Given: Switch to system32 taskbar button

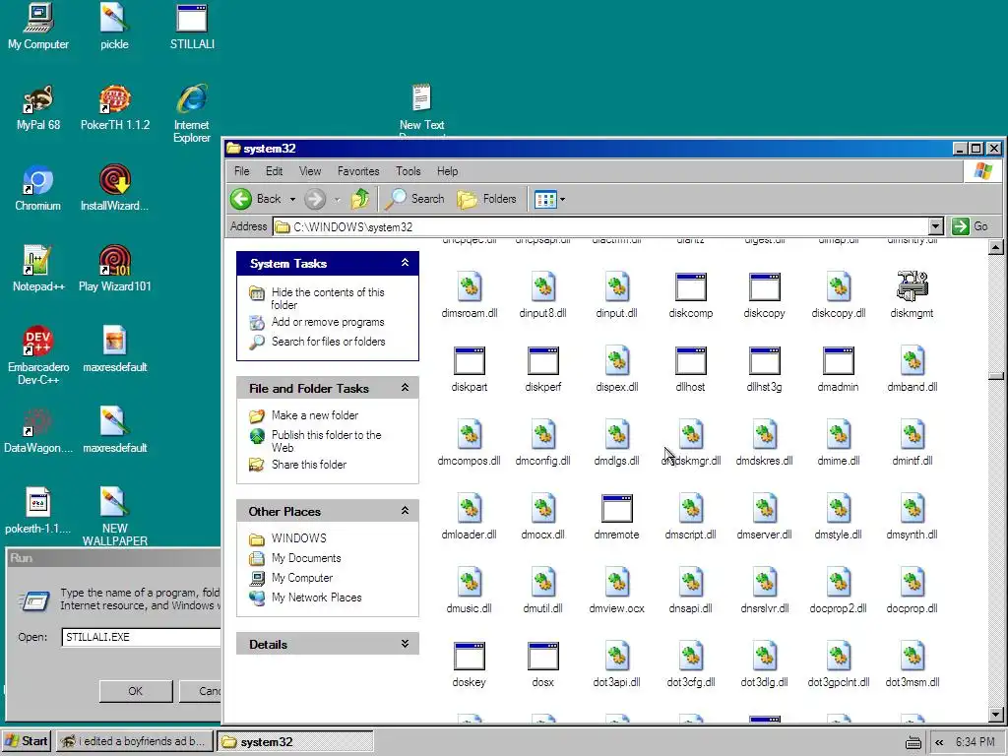Looking at the screenshot, I should click(x=295, y=742).
